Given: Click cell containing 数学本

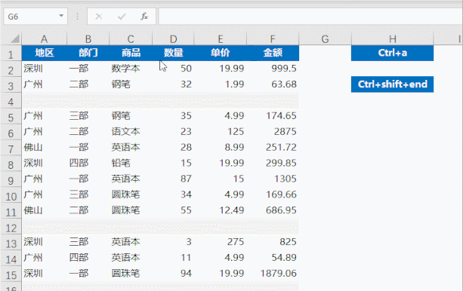Looking at the screenshot, I should click(x=131, y=69).
